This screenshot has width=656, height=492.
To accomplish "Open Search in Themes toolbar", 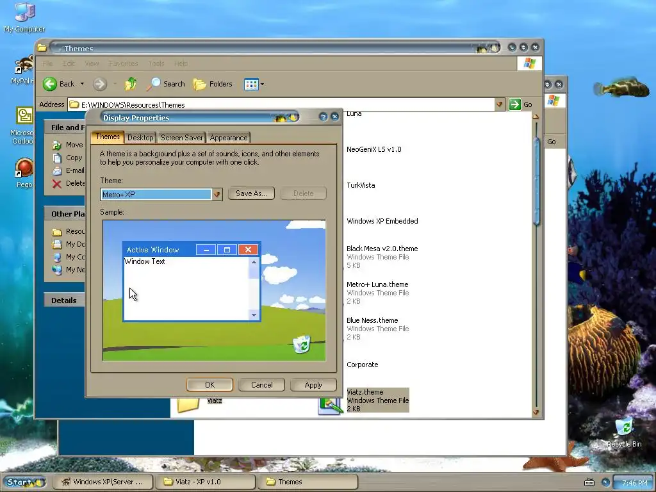I will tap(166, 84).
